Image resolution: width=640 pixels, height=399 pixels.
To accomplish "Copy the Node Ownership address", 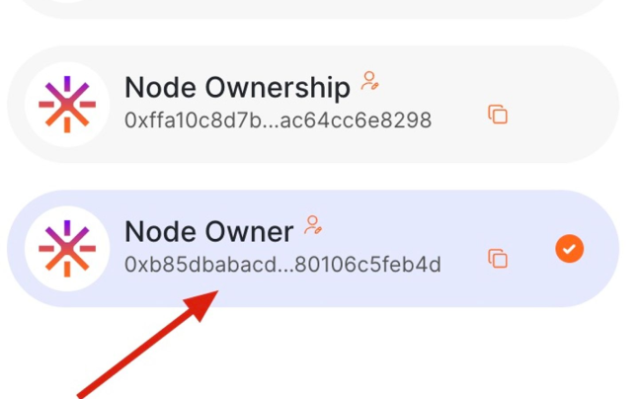I will click(498, 115).
